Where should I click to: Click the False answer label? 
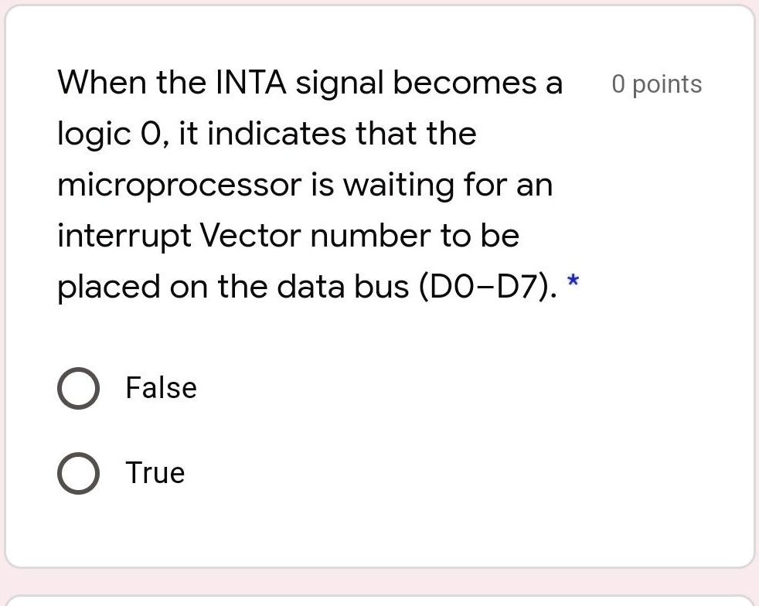point(160,388)
